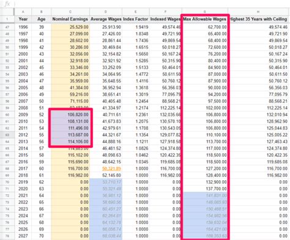Select the row number of year 2012
This screenshot has height=240, width=290.
(7, 135)
